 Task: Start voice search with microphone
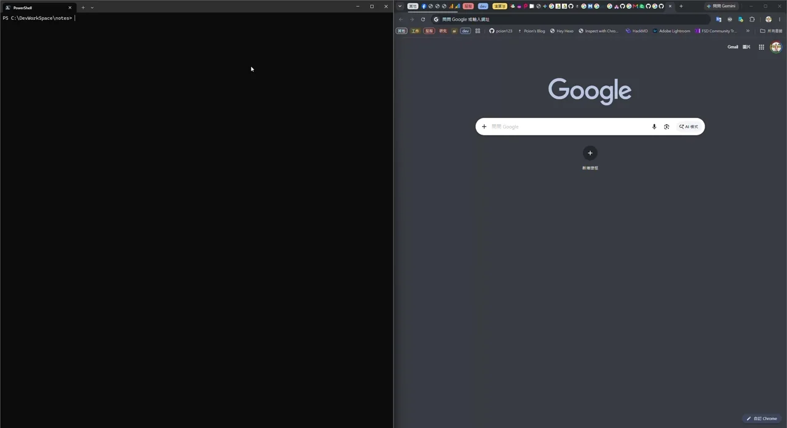pyautogui.click(x=654, y=127)
